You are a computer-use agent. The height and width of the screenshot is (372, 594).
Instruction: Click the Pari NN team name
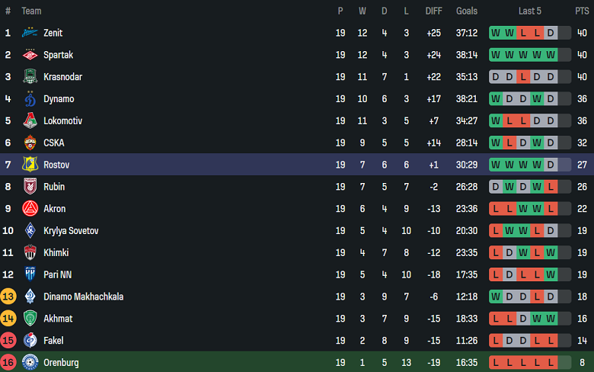pyautogui.click(x=57, y=274)
